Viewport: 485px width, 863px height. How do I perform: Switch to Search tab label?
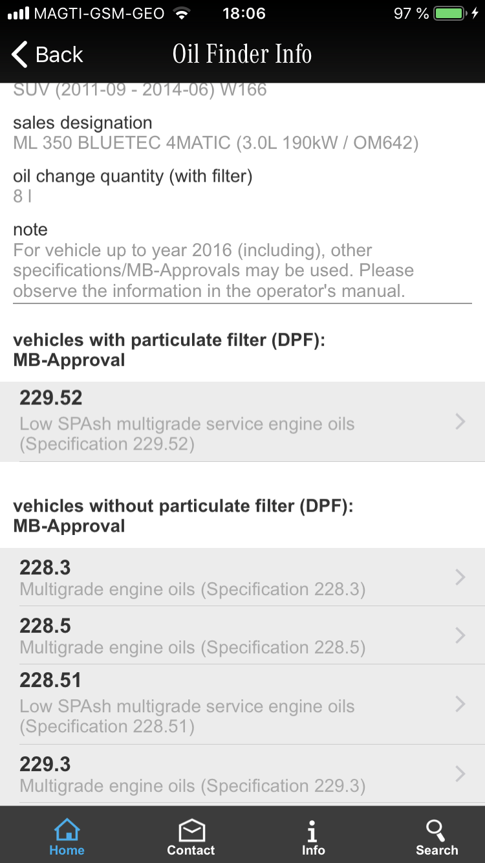[x=436, y=850]
